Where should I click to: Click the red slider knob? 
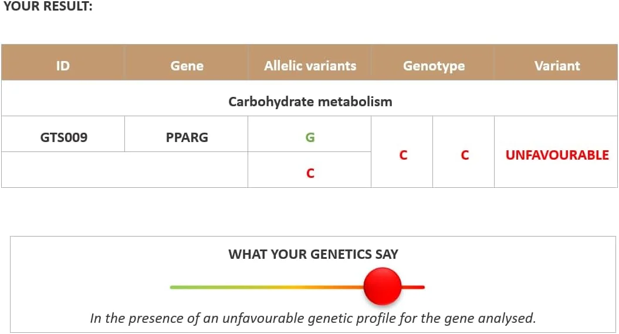(x=382, y=286)
